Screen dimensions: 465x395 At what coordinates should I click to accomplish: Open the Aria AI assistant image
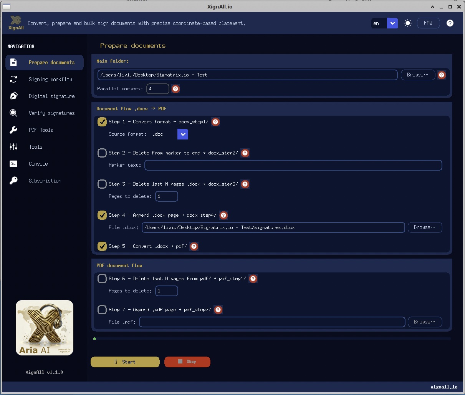(x=45, y=328)
